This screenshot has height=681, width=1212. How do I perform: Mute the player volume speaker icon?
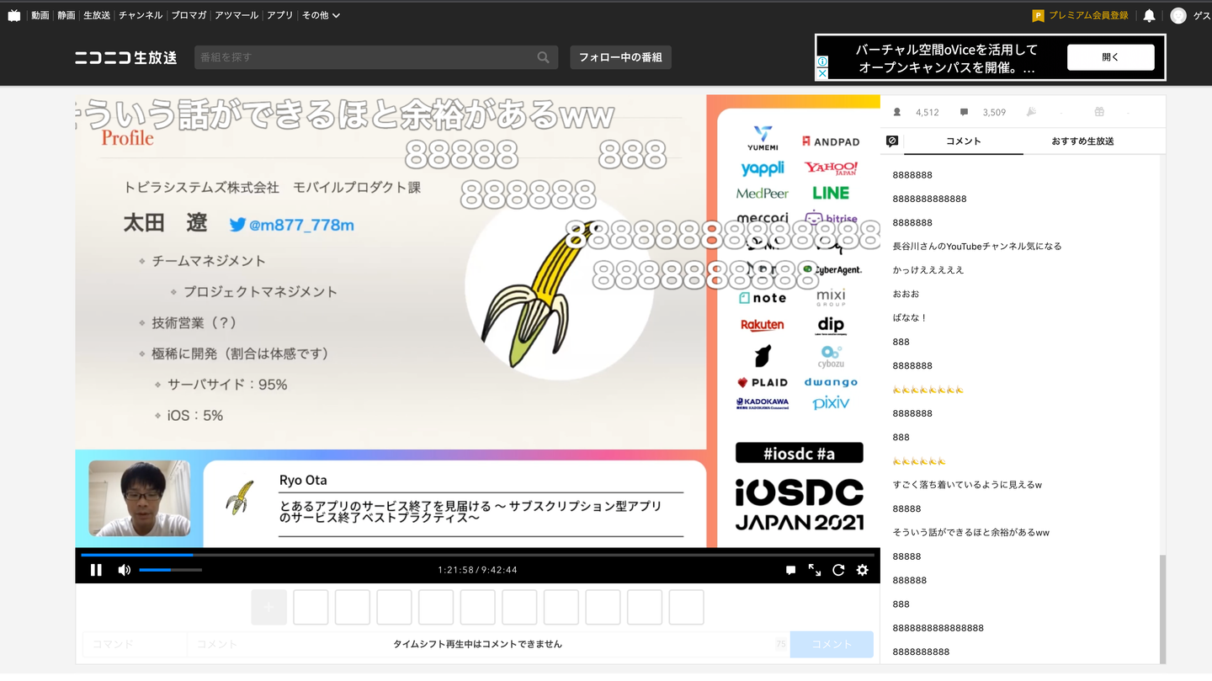(x=124, y=570)
